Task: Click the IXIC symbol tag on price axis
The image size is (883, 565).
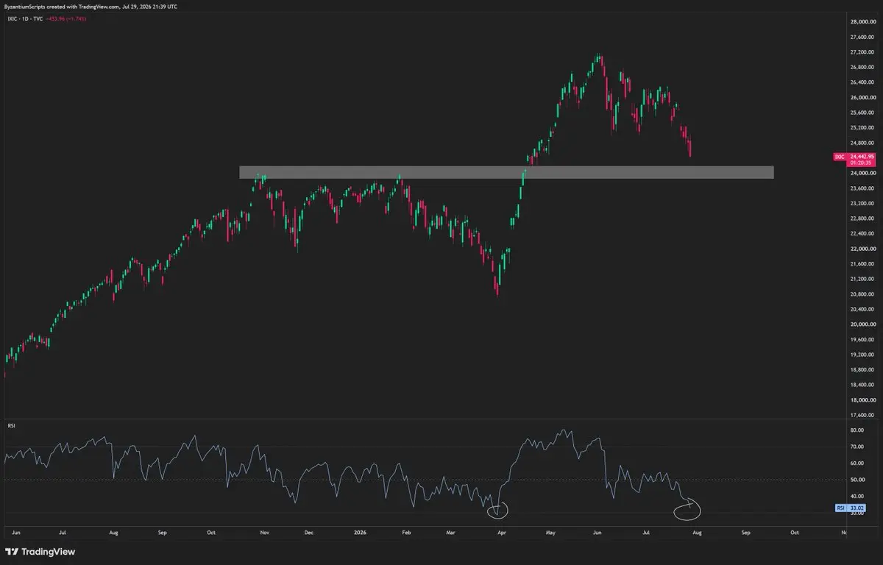Action: click(839, 156)
